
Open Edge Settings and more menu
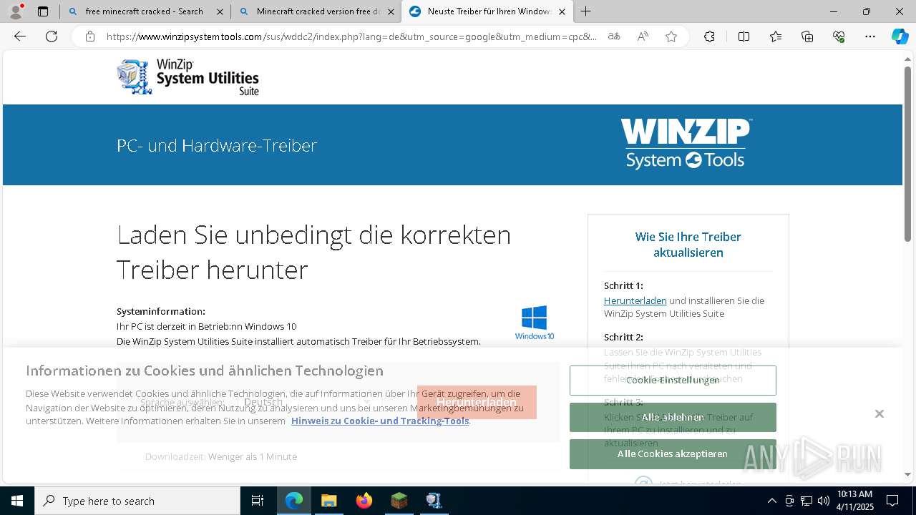[870, 36]
